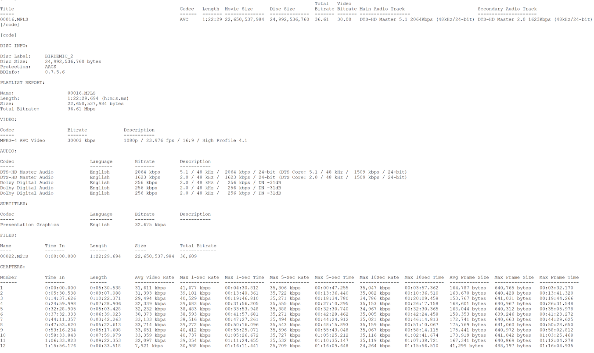Click the file name 00022.M2TS
This screenshot has width=594, height=353.
(14, 257)
